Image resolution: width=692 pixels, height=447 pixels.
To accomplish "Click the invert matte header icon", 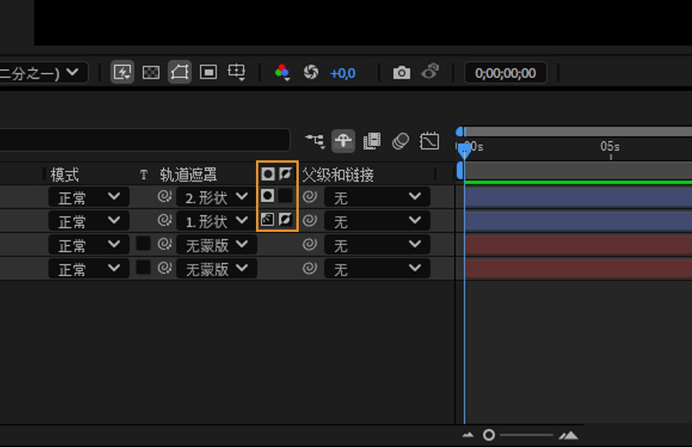I will pyautogui.click(x=285, y=174).
